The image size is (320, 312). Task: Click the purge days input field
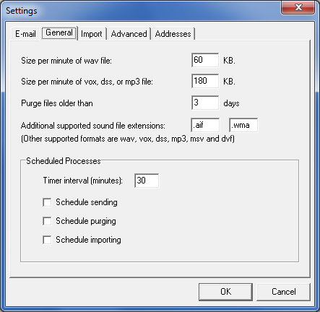tap(205, 103)
